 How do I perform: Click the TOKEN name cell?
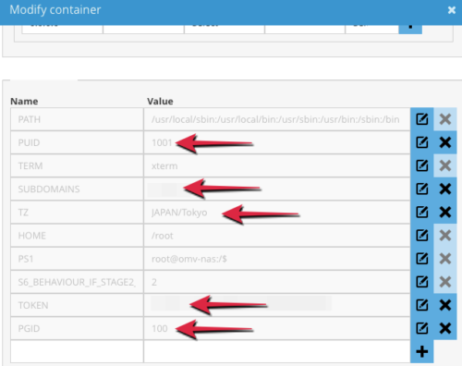coord(77,305)
